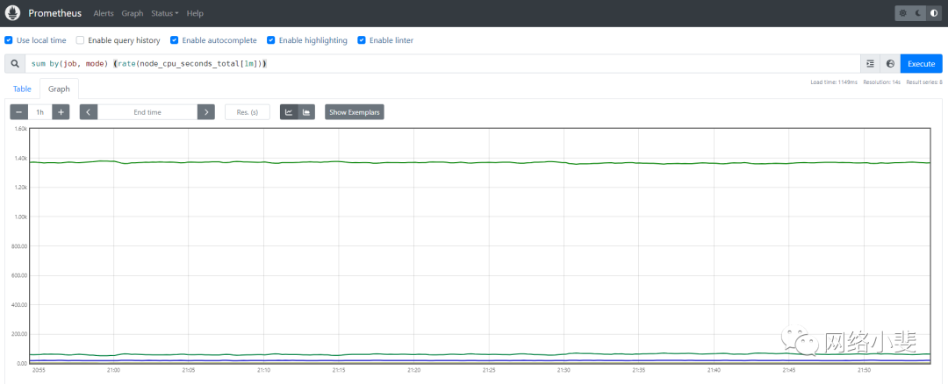The image size is (948, 384).
Task: Click the Prometheus flame logo
Action: [x=15, y=13]
